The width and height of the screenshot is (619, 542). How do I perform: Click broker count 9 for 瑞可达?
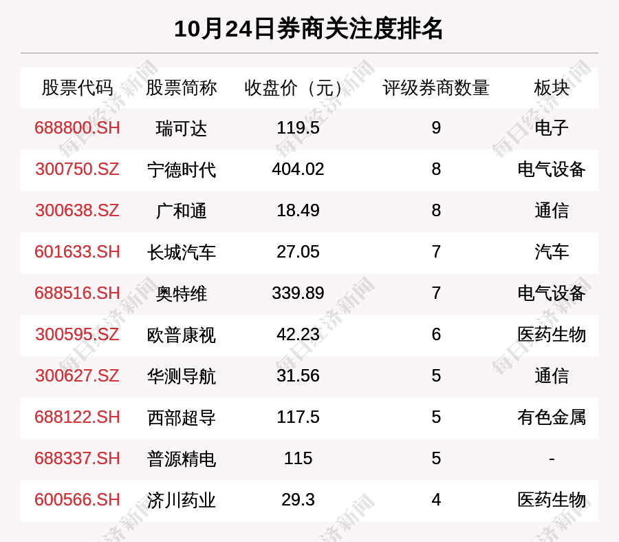(x=436, y=128)
